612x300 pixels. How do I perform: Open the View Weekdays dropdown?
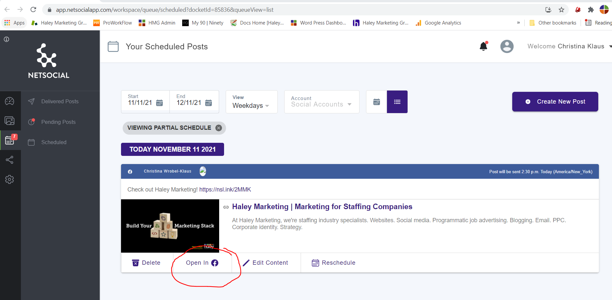pos(252,102)
